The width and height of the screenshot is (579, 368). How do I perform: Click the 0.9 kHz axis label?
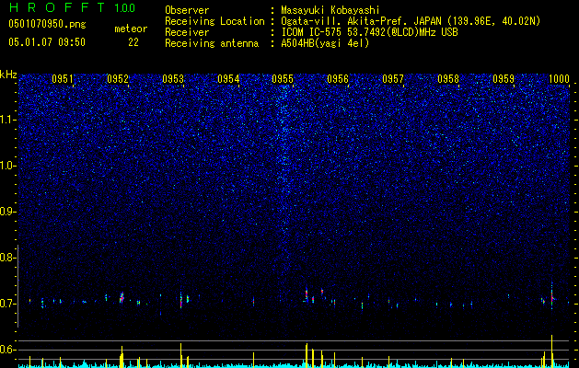click(x=8, y=212)
